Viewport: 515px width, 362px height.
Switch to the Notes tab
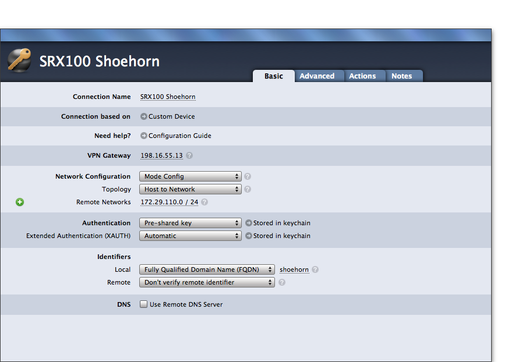coord(401,76)
